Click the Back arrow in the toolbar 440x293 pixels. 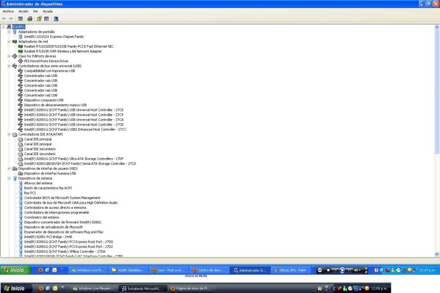tap(4, 19)
